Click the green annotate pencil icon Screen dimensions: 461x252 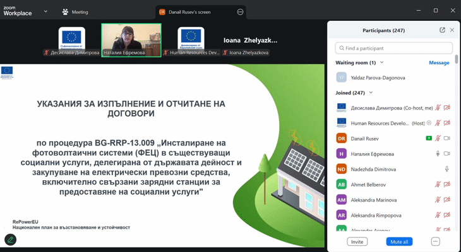pos(10,239)
